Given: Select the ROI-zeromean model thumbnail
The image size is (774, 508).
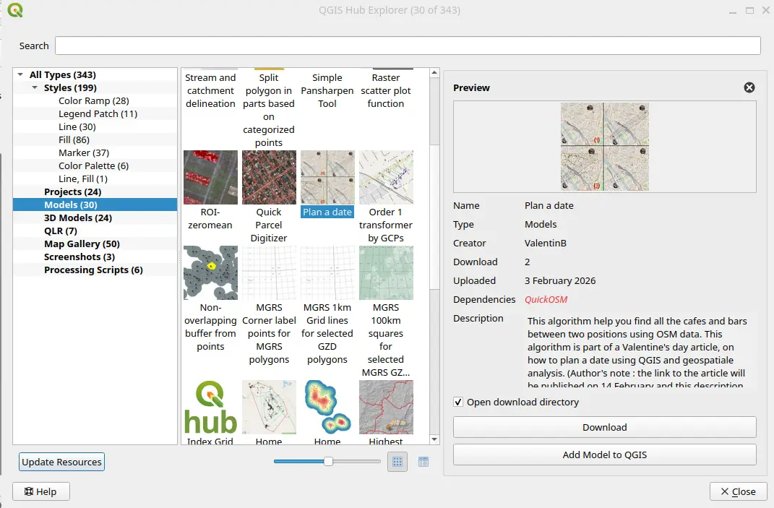Looking at the screenshot, I should [x=210, y=177].
